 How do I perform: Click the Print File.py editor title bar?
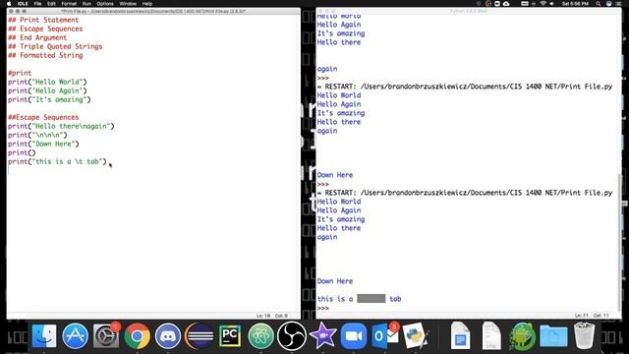pos(153,11)
